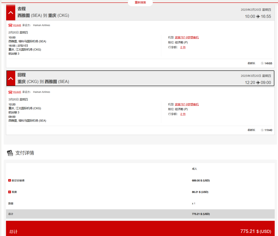Click the 重庆 (CKG) 到 西雅图 (SEA) heading
This screenshot has height=236, width=278.
pyautogui.click(x=43, y=82)
